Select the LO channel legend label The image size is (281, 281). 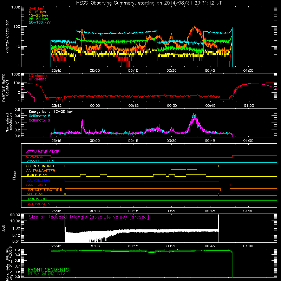[39, 76]
